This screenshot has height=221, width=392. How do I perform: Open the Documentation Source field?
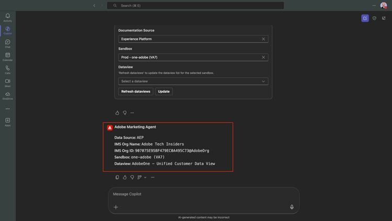193,39
